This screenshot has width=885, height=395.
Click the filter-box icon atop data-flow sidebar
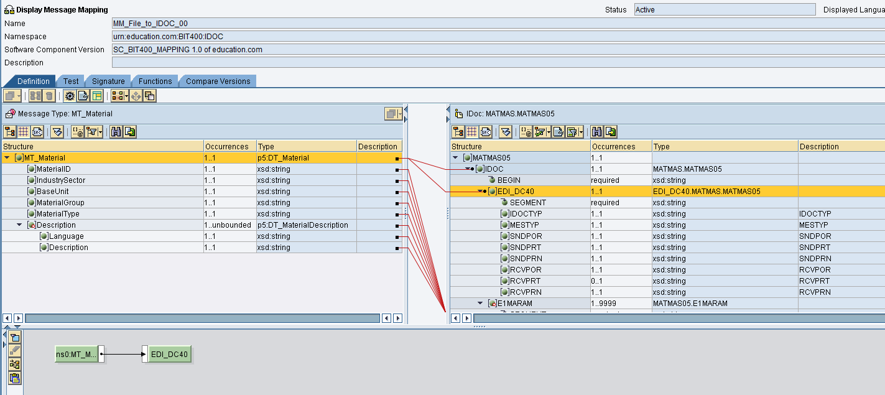click(x=15, y=337)
